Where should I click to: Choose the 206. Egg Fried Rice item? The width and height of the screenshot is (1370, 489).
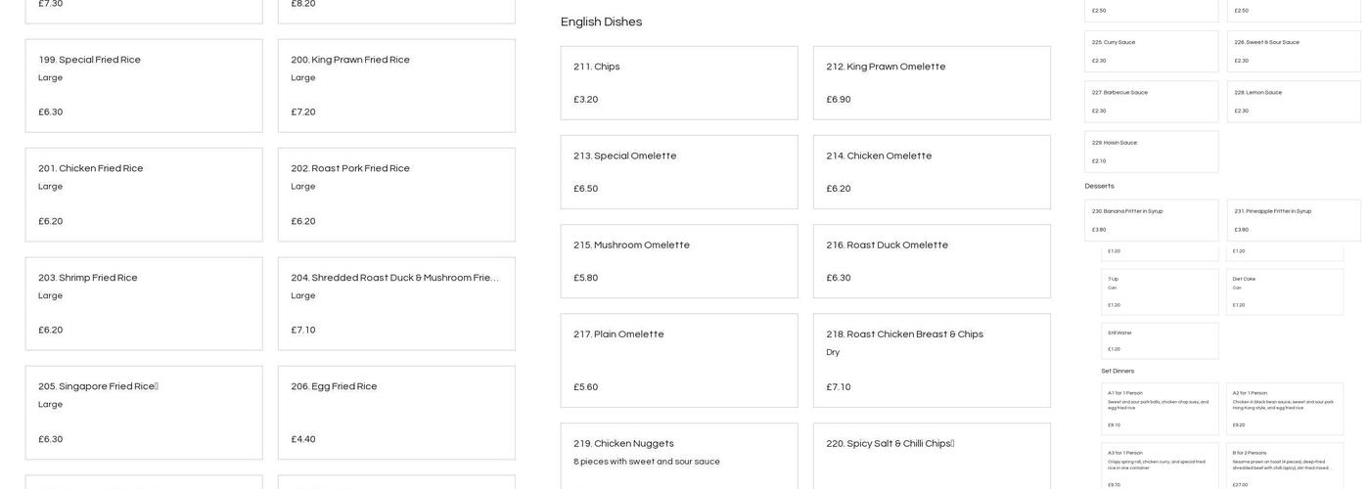click(x=396, y=413)
